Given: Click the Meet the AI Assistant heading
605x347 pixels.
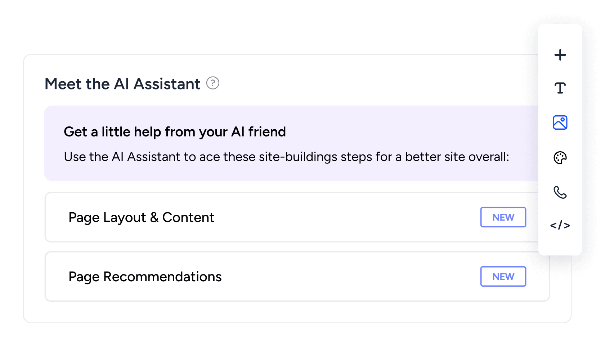Looking at the screenshot, I should click(x=122, y=83).
